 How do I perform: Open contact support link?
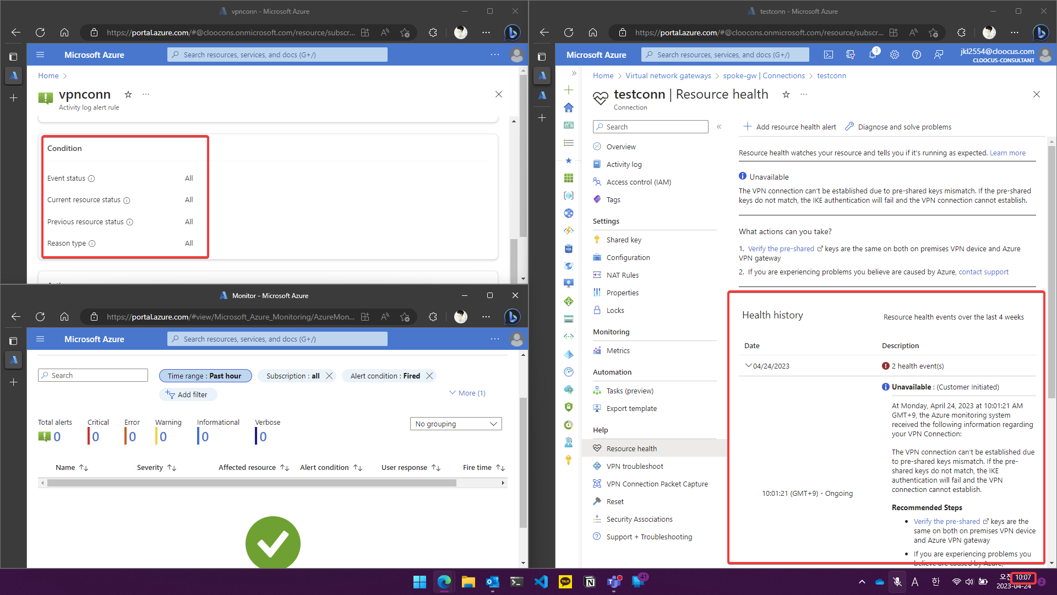(983, 272)
